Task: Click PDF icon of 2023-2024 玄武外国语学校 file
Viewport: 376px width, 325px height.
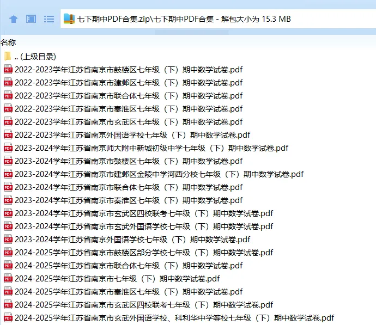Action: 8,226
